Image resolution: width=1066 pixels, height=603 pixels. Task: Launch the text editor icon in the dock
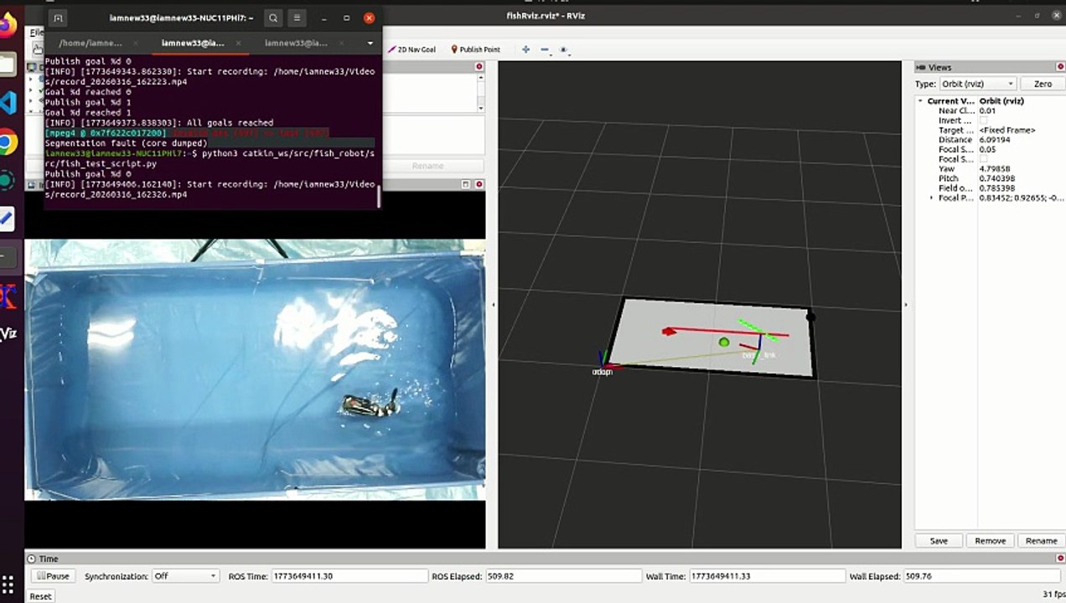point(7,219)
